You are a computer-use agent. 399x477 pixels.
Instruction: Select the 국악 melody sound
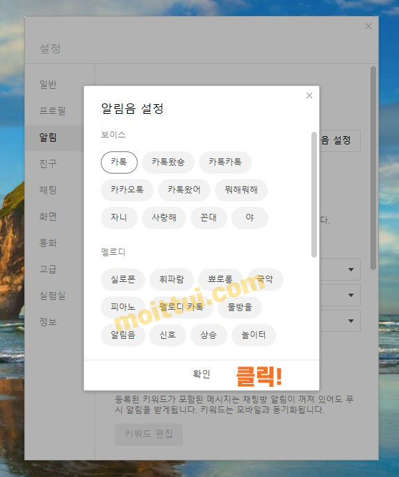(265, 280)
